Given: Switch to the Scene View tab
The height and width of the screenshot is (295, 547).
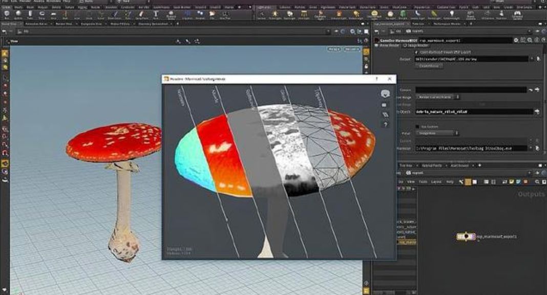Looking at the screenshot, I should (9, 24).
